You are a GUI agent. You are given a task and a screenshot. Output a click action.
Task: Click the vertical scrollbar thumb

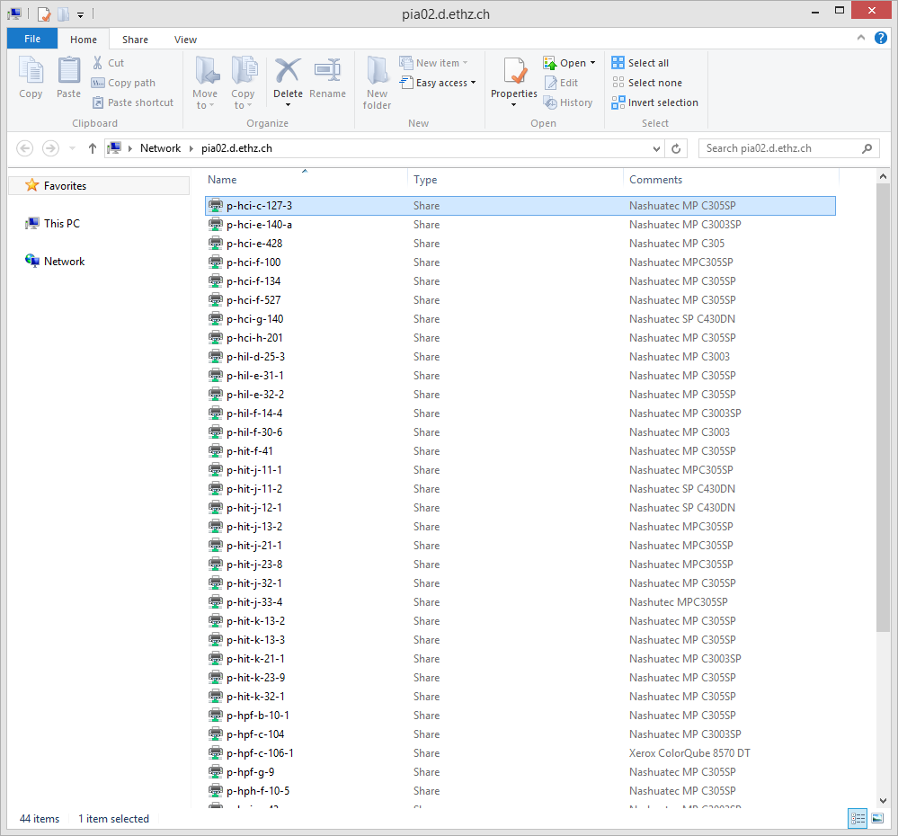[x=883, y=408]
